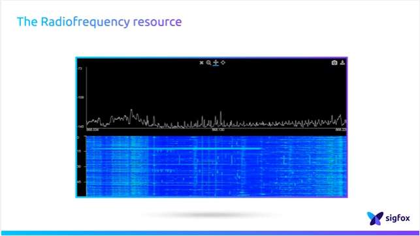Click the -73 dB level axis label
Image resolution: width=420 pixels, height=236 pixels.
click(80, 68)
